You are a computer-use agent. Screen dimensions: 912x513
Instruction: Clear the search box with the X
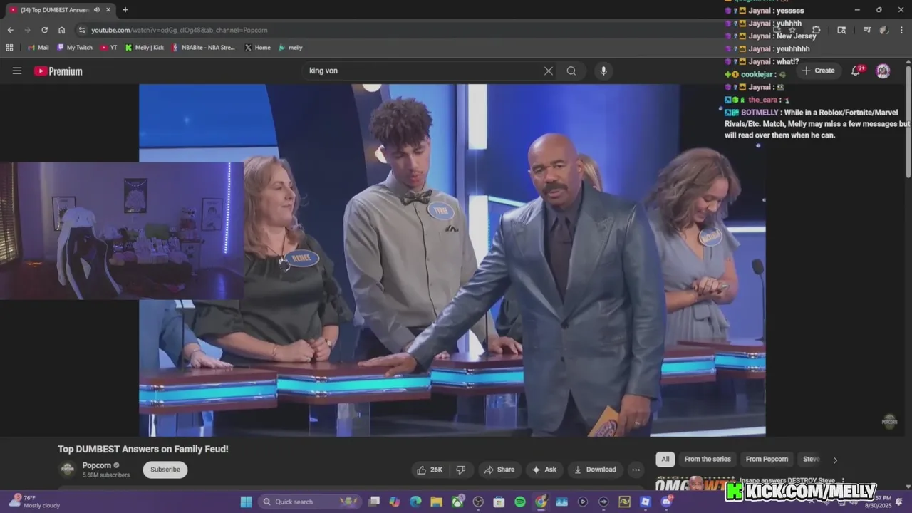point(549,71)
